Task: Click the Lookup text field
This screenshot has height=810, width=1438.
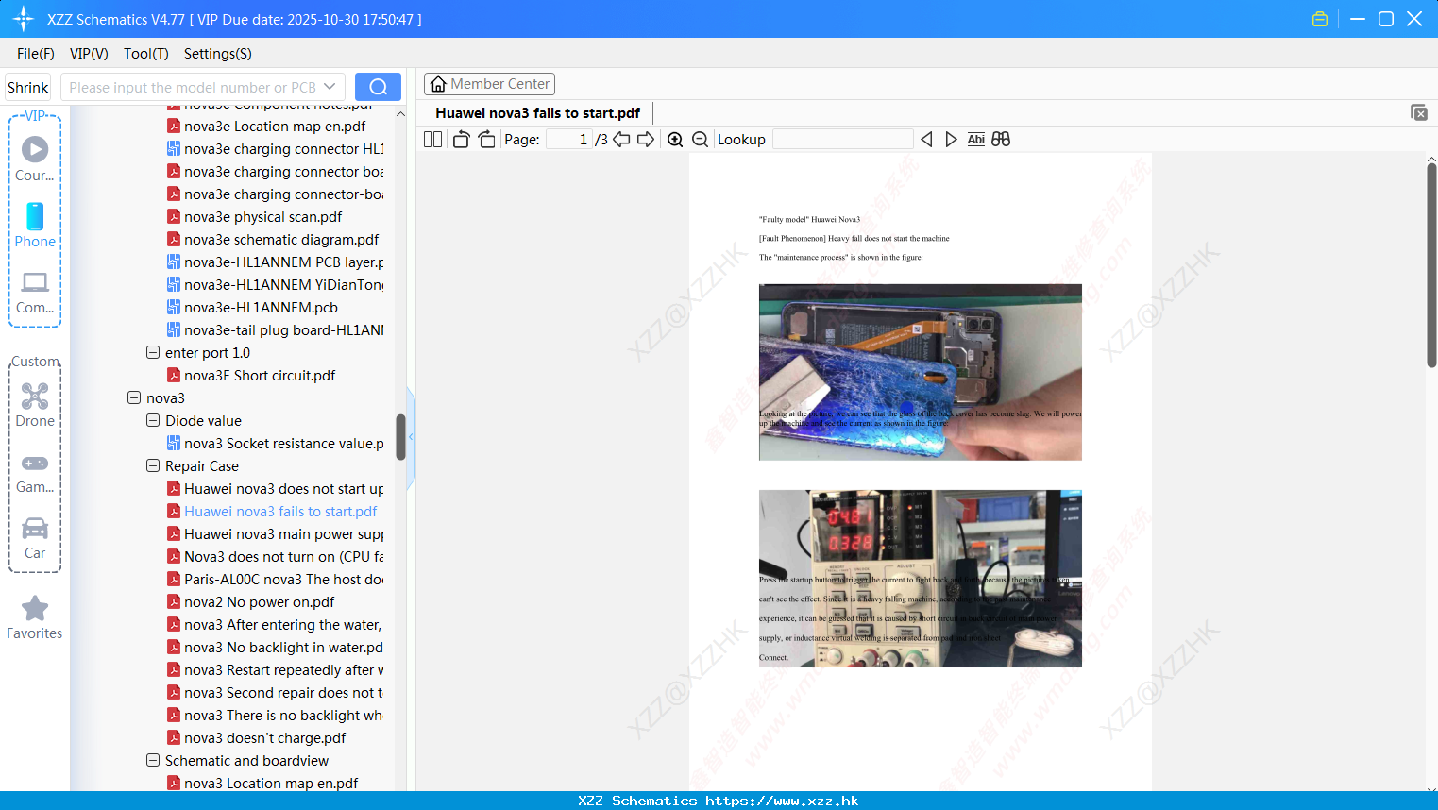Action: [x=842, y=139]
